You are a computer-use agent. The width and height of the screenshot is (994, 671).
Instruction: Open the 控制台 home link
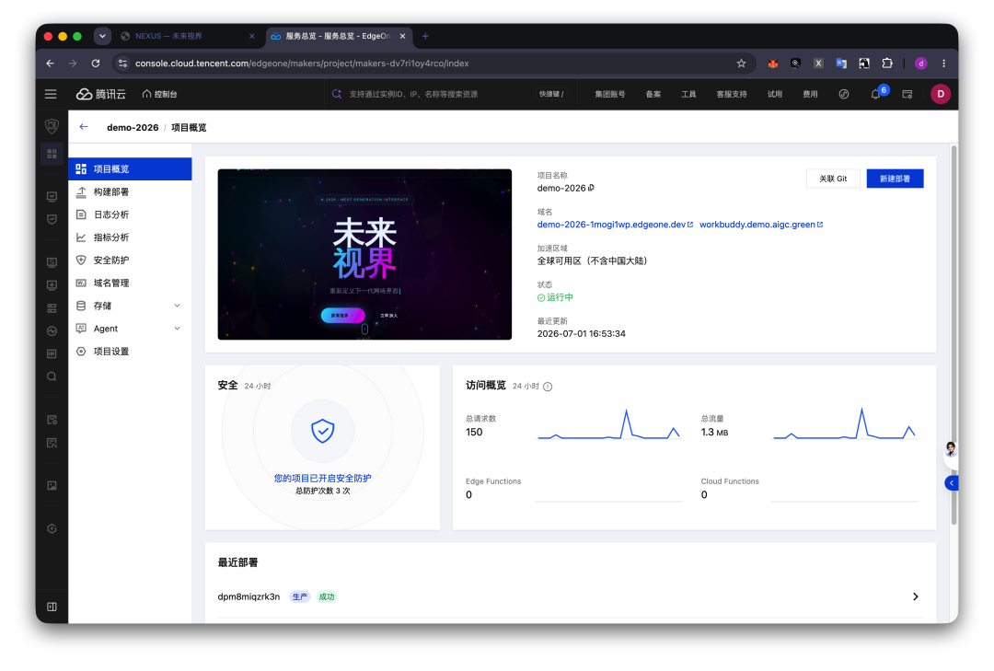pos(160,94)
